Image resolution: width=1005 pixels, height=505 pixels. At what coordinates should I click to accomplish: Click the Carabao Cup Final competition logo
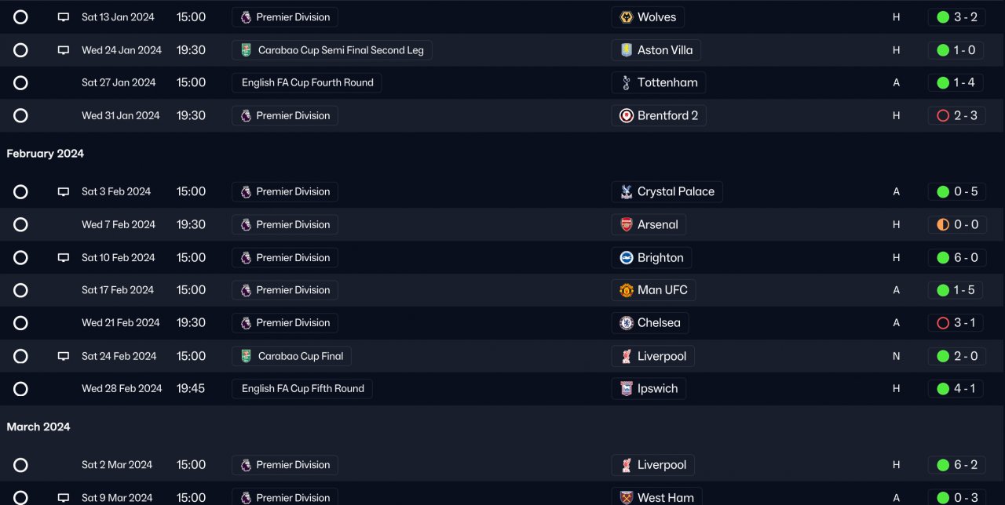pyautogui.click(x=246, y=356)
